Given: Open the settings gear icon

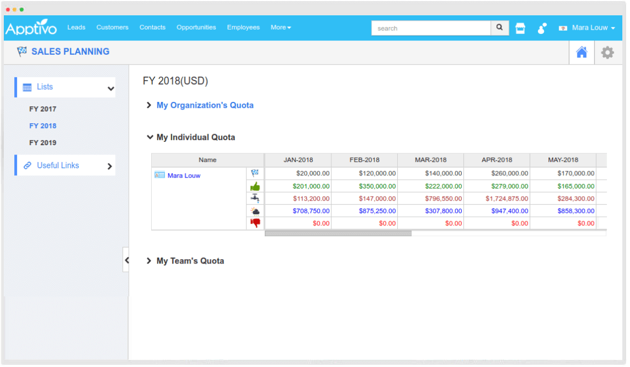Looking at the screenshot, I should [608, 53].
